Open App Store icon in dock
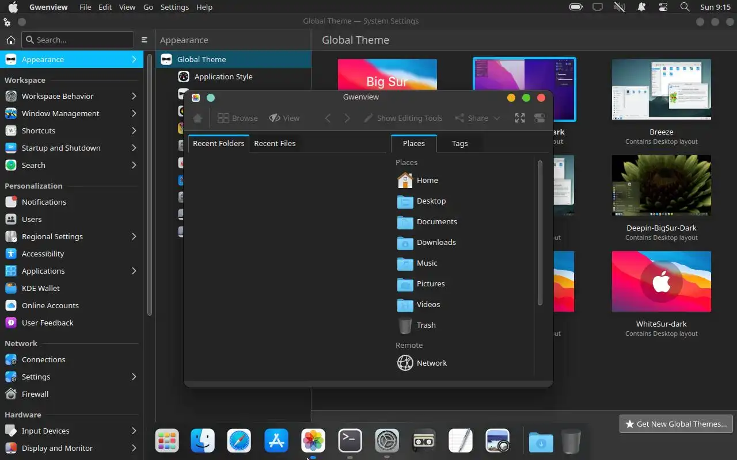737x460 pixels. 276,441
